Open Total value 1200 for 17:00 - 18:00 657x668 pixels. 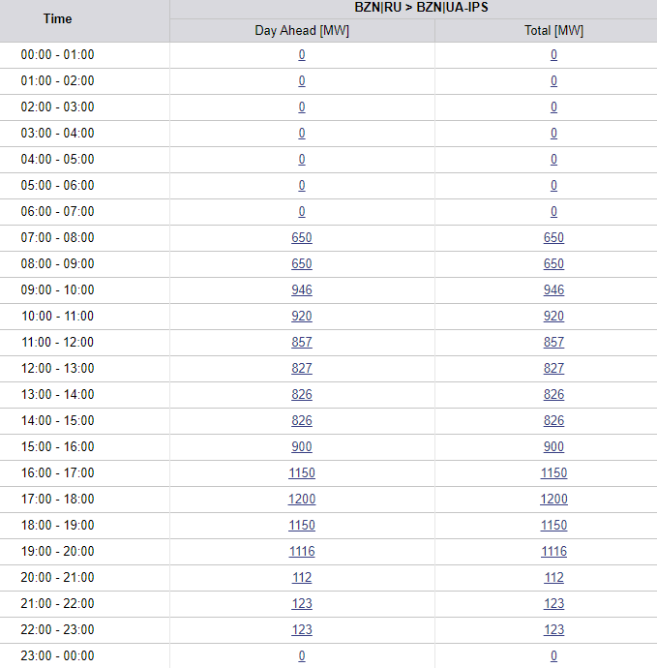click(553, 499)
